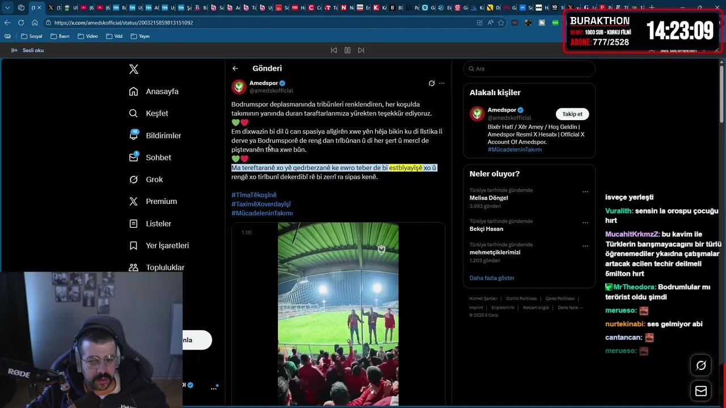This screenshot has height=408, width=726.
Task: Follow Amedspor with Takip et
Action: tap(572, 114)
